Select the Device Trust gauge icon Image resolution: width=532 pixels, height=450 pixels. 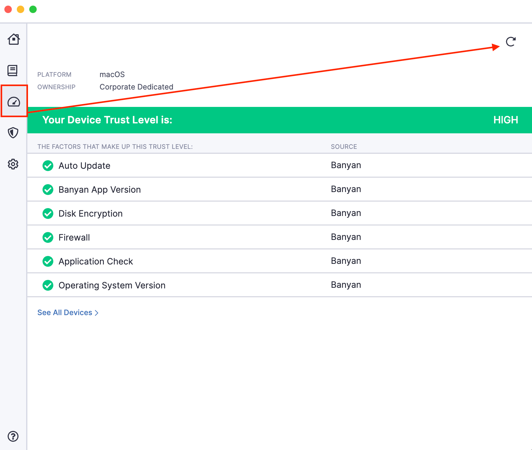pyautogui.click(x=14, y=102)
